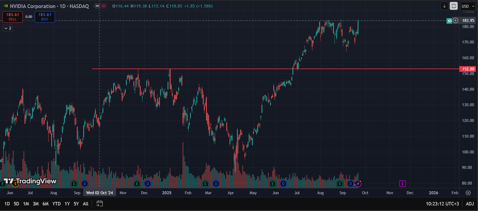Click the TradingView logo
This screenshot has width=478, height=211.
30,181
